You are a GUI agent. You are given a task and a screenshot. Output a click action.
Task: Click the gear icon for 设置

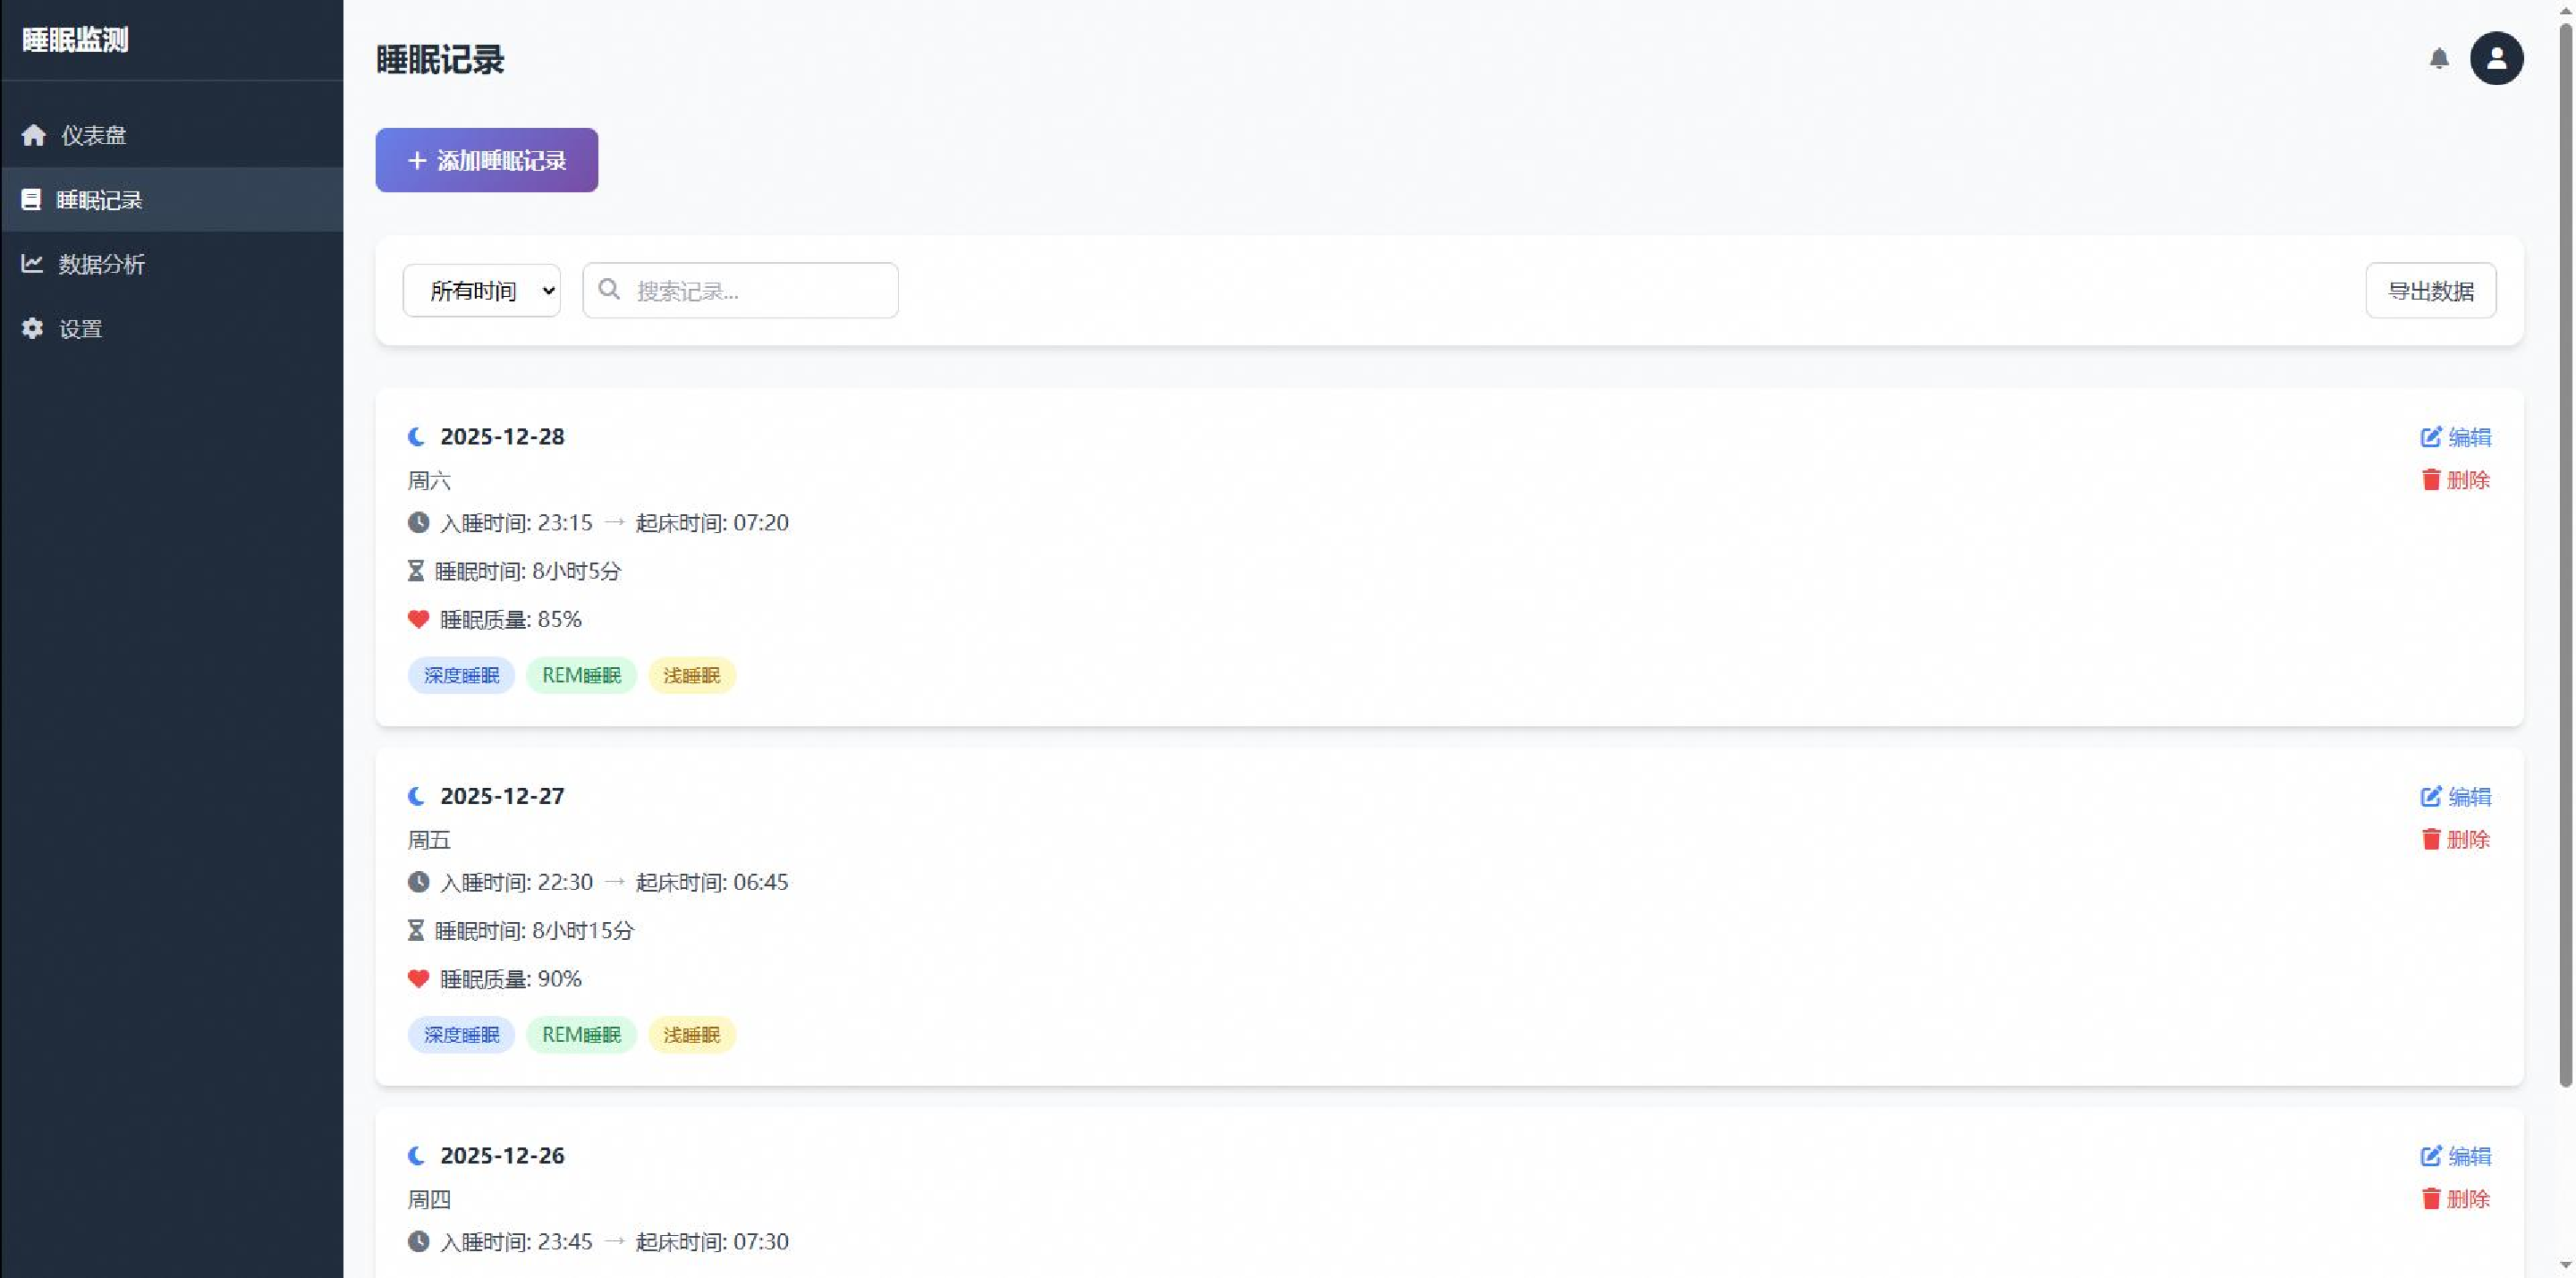33,328
